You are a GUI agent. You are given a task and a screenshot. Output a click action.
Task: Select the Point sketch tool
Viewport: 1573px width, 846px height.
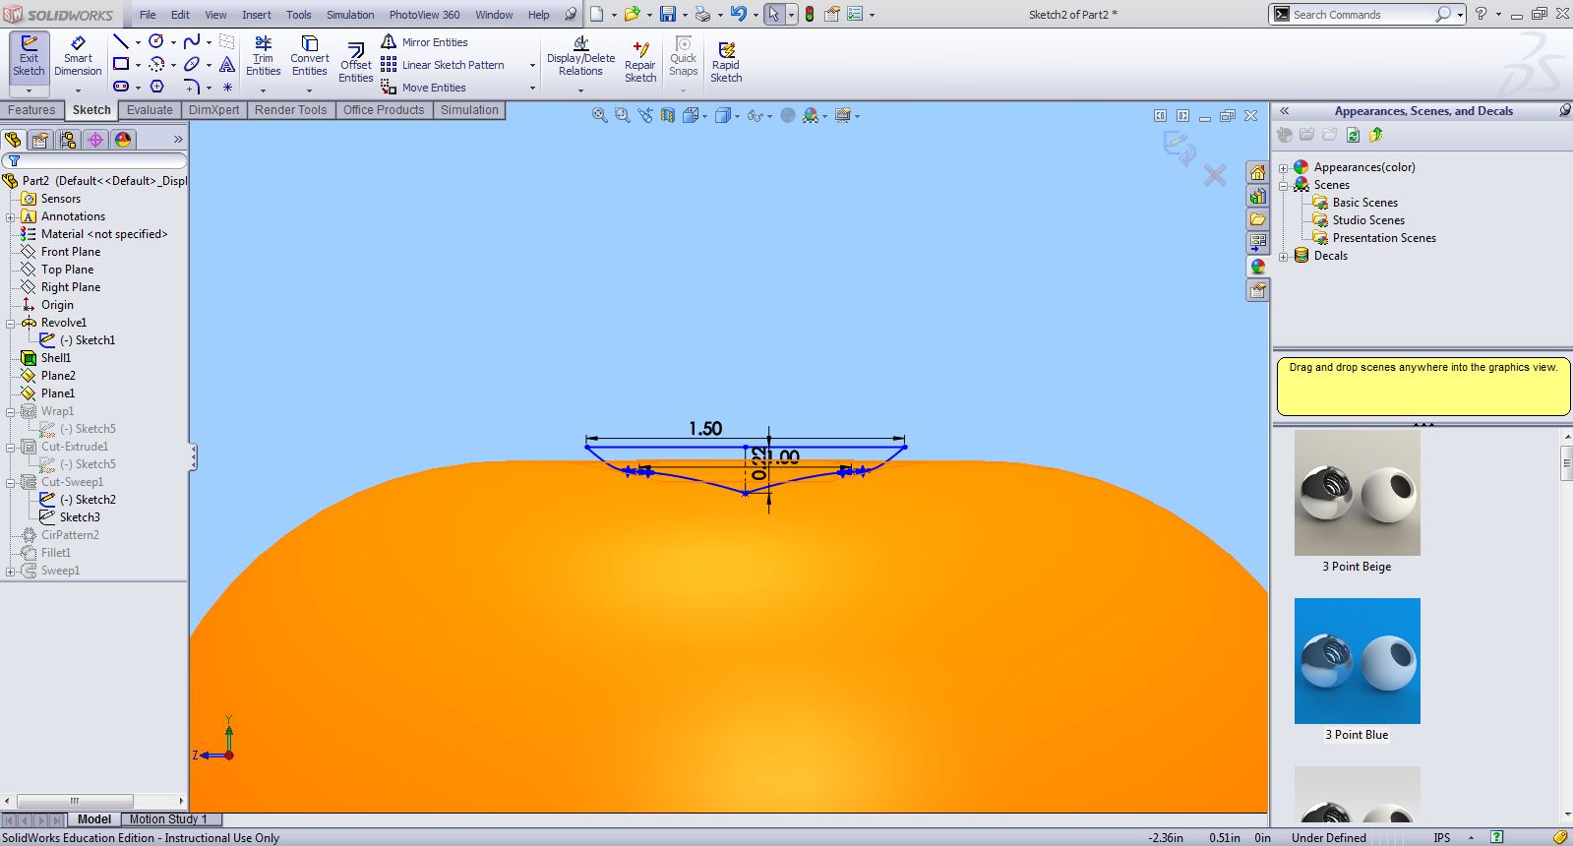coord(227,87)
